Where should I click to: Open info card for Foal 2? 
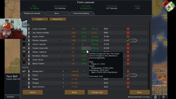tap(29, 75)
